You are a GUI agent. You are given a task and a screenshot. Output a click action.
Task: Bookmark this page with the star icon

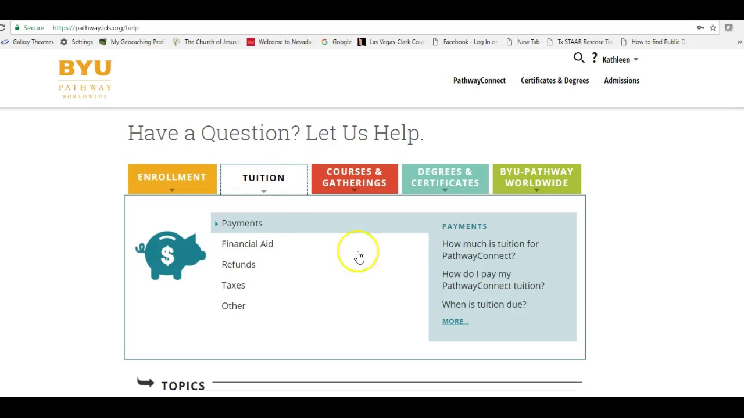713,28
